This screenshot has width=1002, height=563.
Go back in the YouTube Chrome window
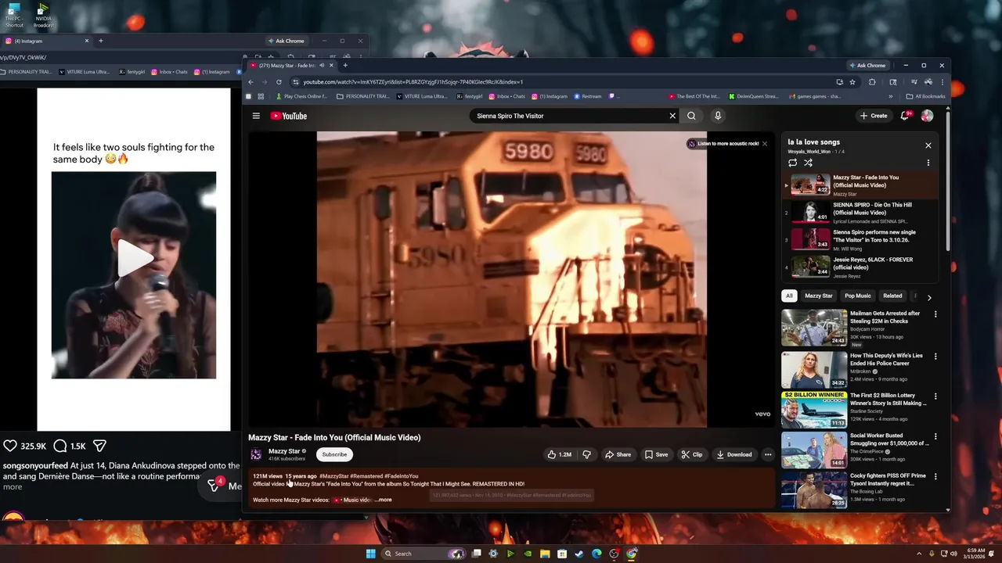250,81
